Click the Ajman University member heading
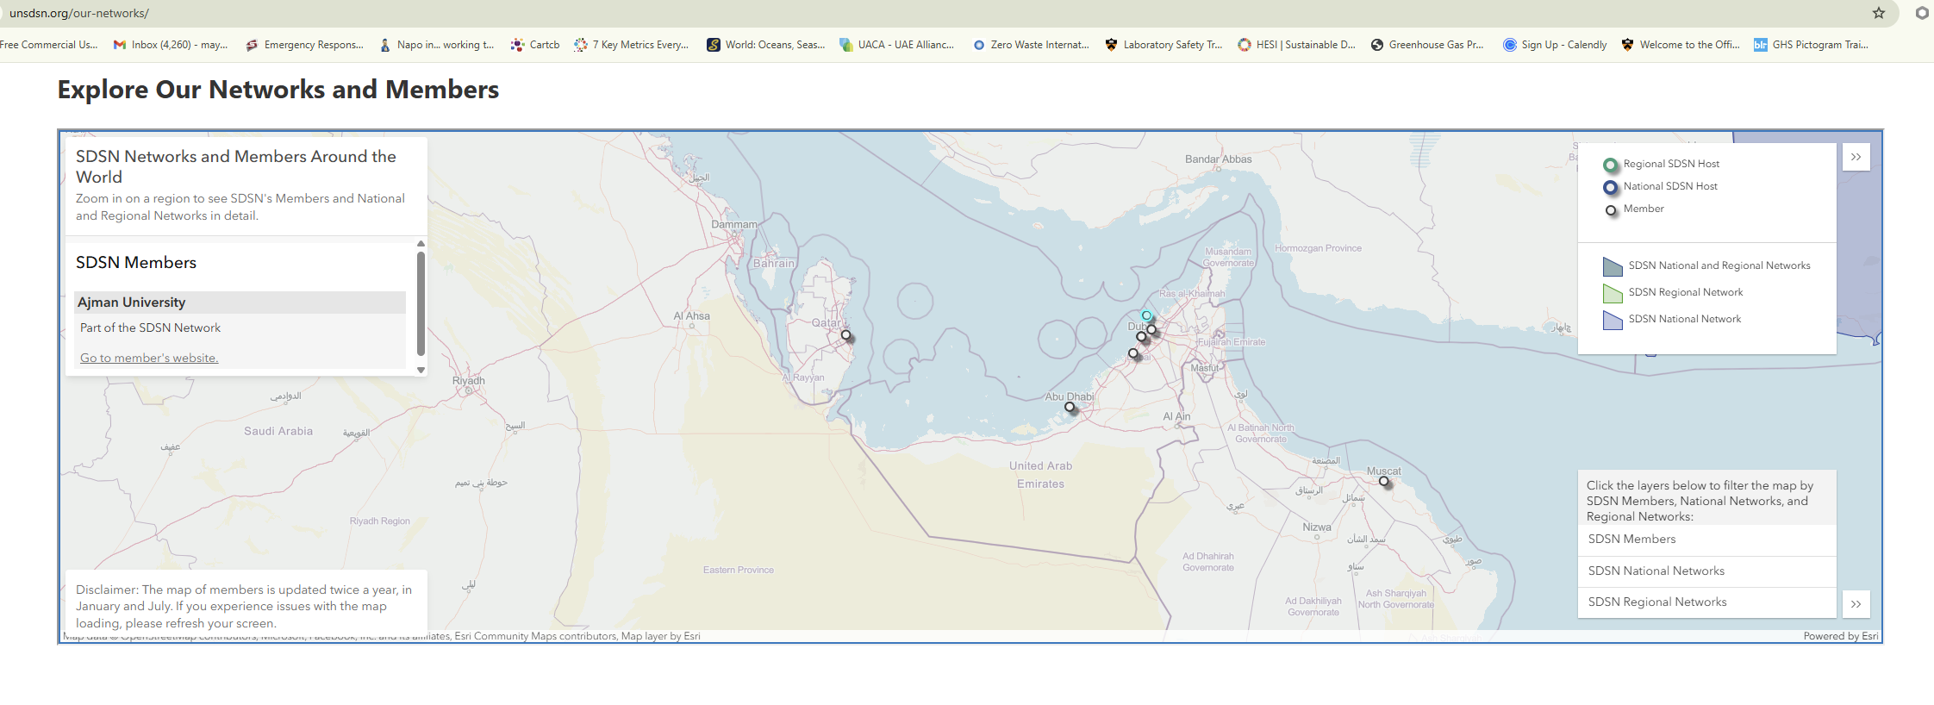 pos(132,303)
